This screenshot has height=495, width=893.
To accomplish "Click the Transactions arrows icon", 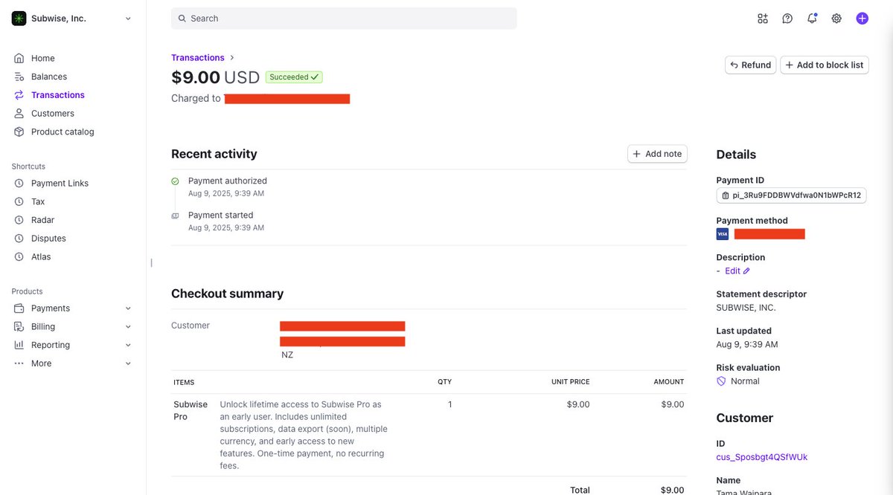I will (x=19, y=95).
